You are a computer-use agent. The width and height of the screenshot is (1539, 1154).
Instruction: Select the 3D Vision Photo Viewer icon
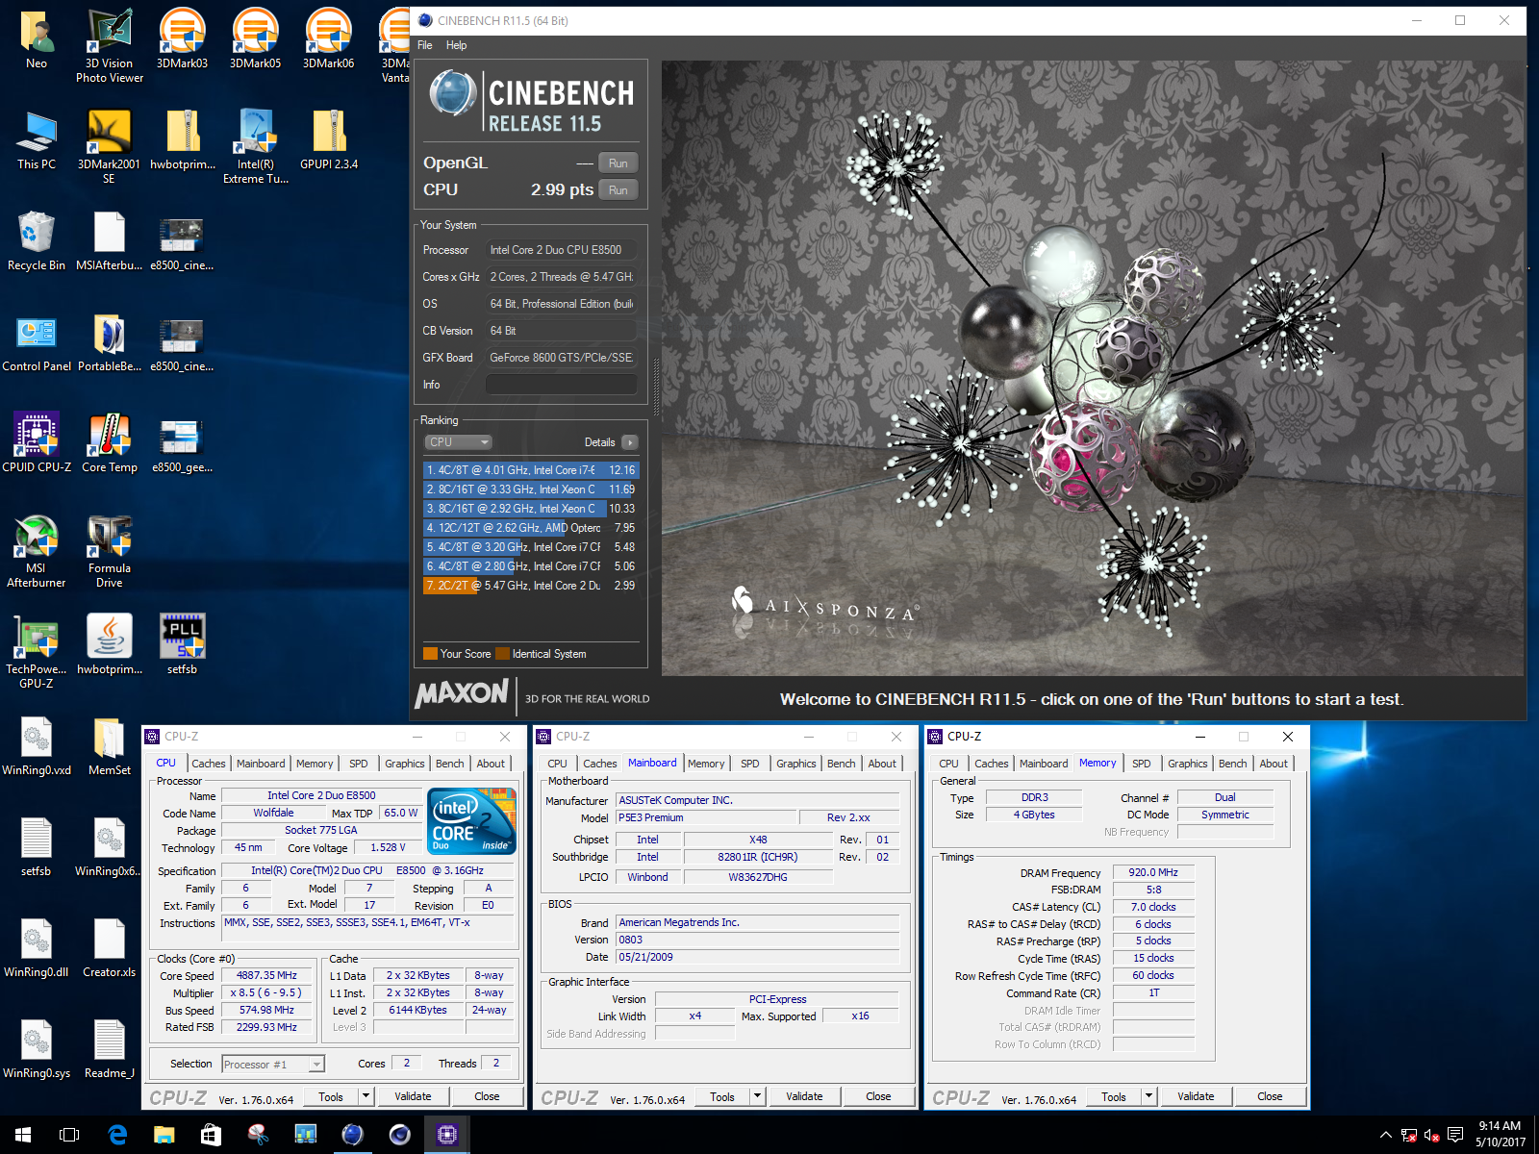pyautogui.click(x=110, y=45)
